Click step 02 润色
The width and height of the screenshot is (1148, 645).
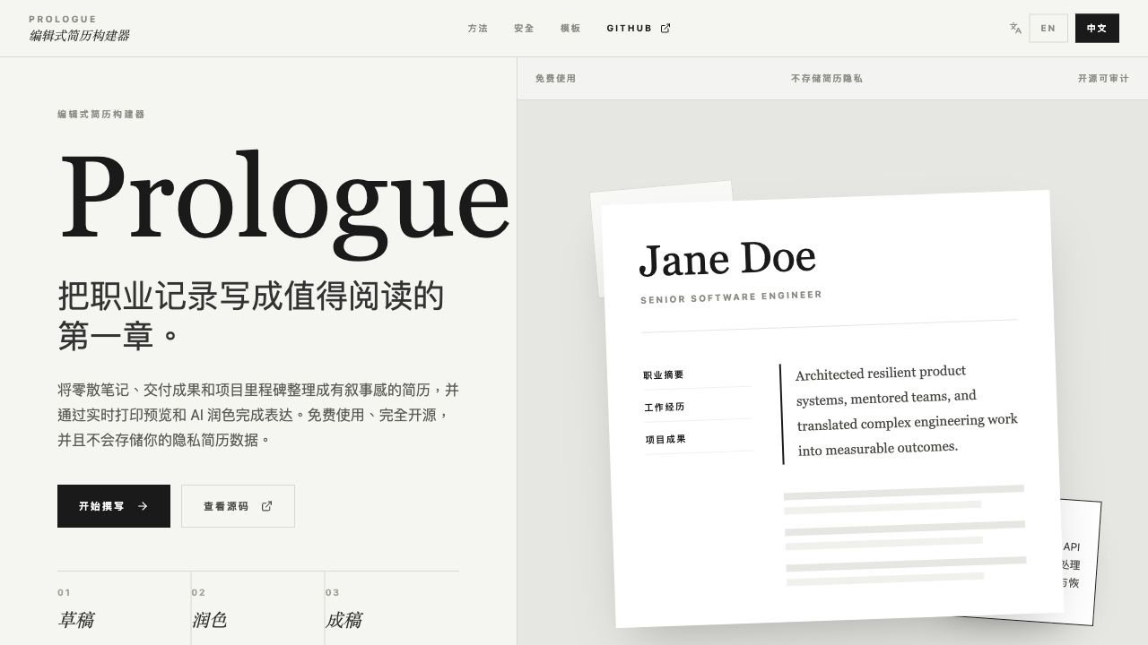257,608
